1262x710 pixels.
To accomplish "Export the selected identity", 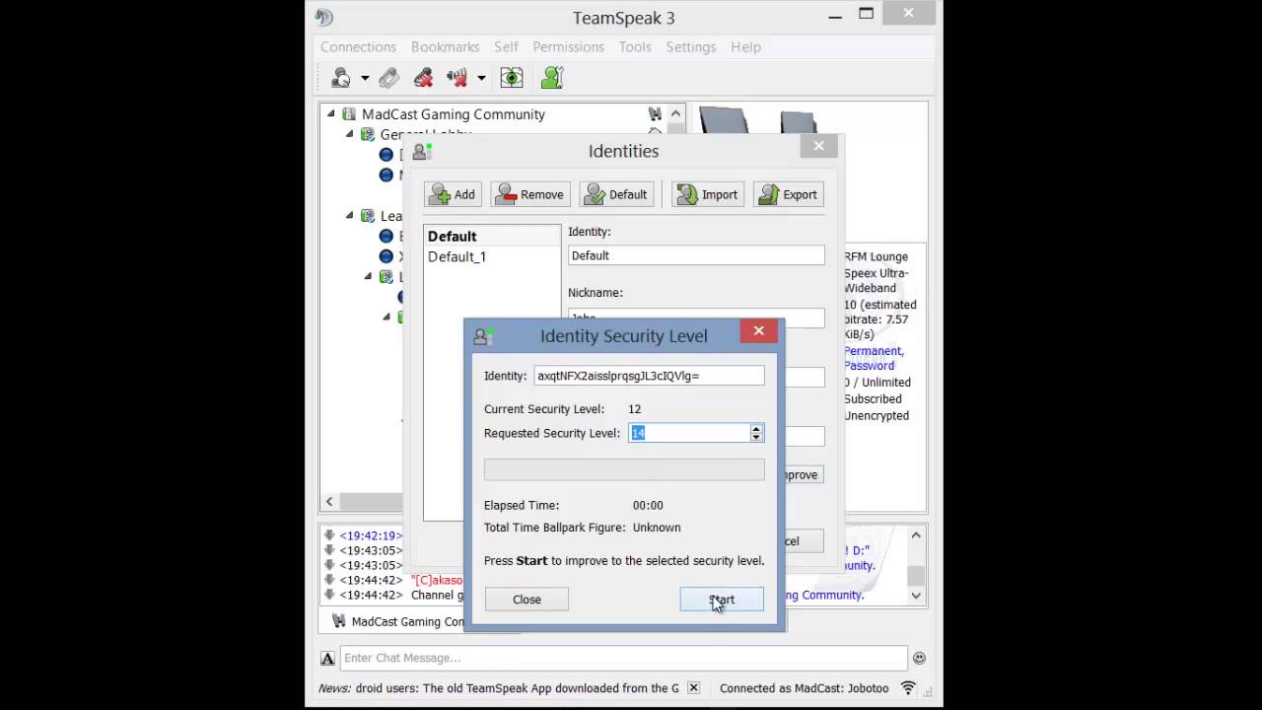I will tap(789, 194).
